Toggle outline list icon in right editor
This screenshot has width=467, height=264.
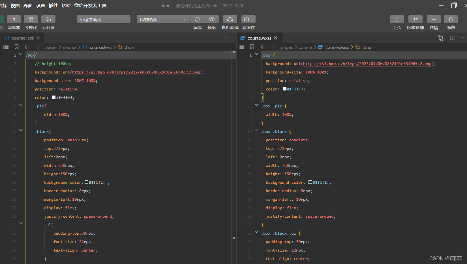241,47
